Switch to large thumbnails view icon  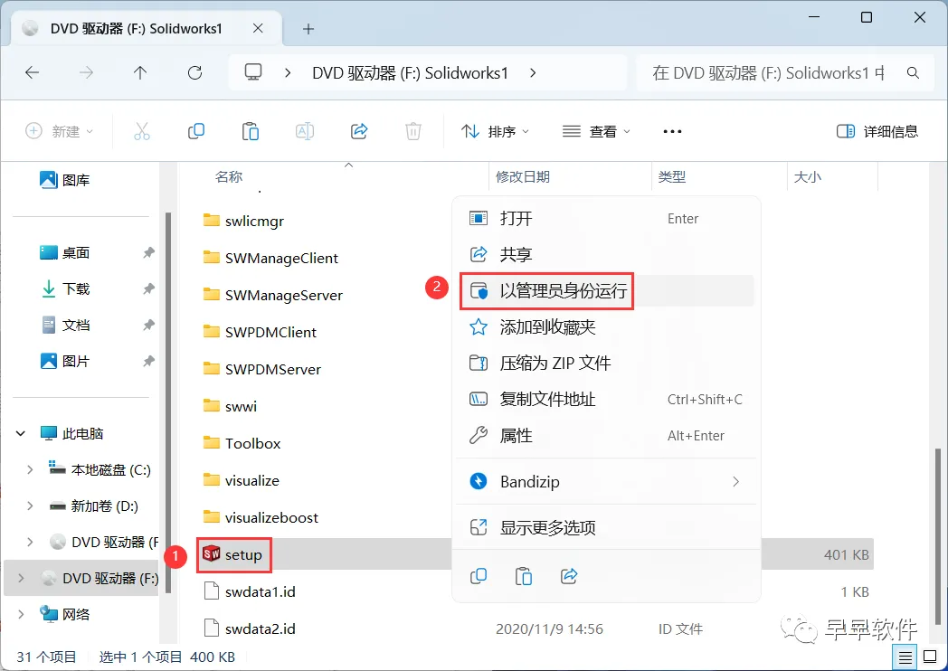pos(930,657)
